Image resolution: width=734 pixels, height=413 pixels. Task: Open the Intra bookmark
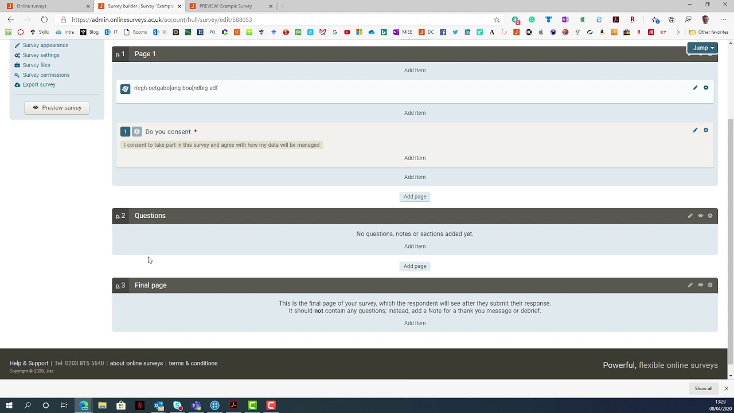[65, 32]
